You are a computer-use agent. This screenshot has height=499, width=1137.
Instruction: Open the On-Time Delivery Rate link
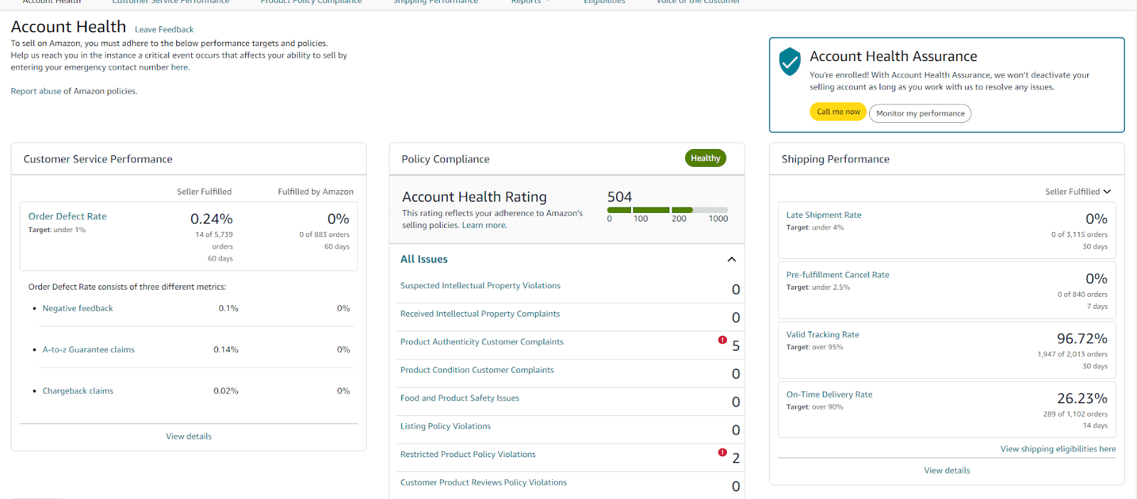coord(829,395)
